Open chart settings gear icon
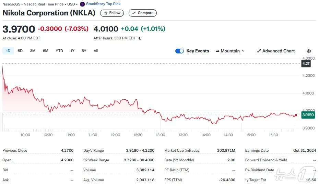The height and width of the screenshot is (186, 319). click(309, 51)
